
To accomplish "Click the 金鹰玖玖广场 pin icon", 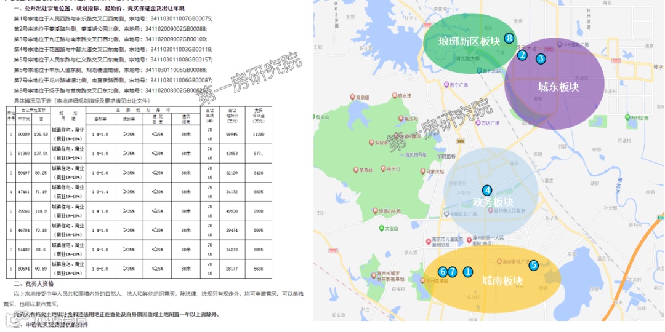I will 446,215.
